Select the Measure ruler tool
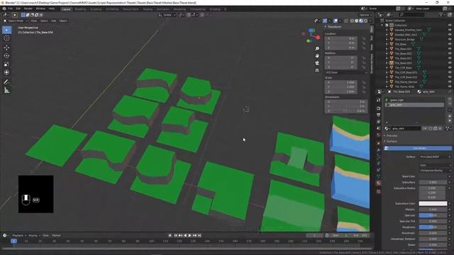The height and width of the screenshot is (255, 454). (x=6, y=91)
